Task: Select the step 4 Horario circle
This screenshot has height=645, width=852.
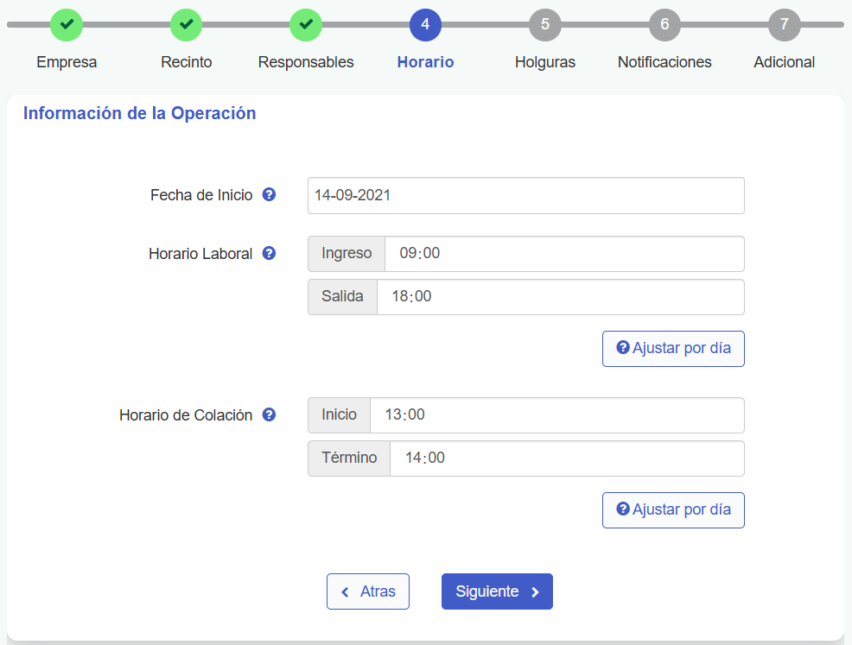Action: 425,24
